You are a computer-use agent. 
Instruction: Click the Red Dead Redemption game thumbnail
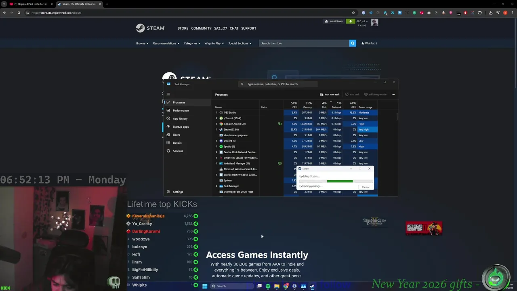pyautogui.click(x=424, y=228)
